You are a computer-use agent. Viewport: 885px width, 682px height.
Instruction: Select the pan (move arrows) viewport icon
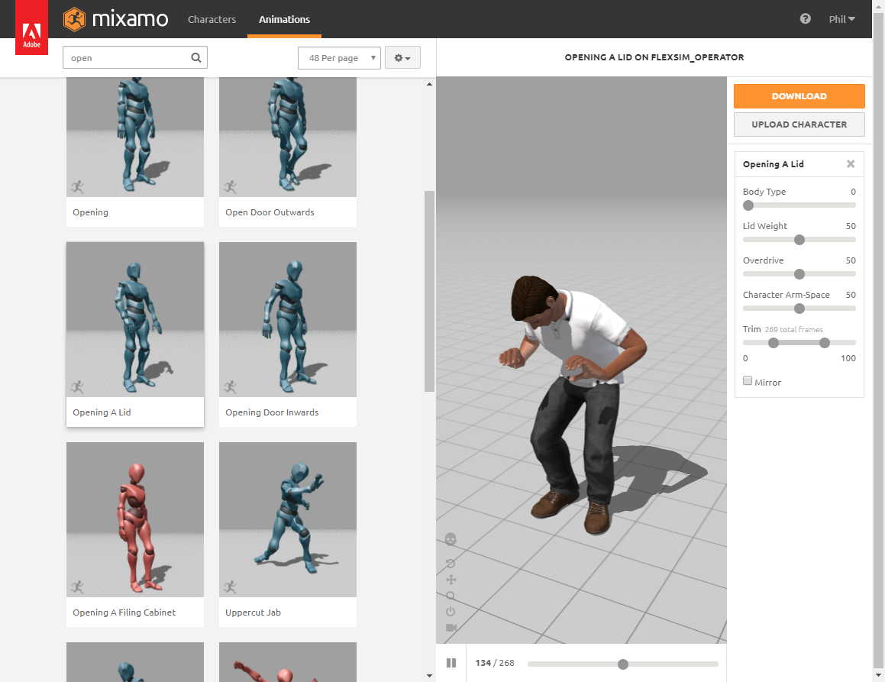[x=451, y=580]
